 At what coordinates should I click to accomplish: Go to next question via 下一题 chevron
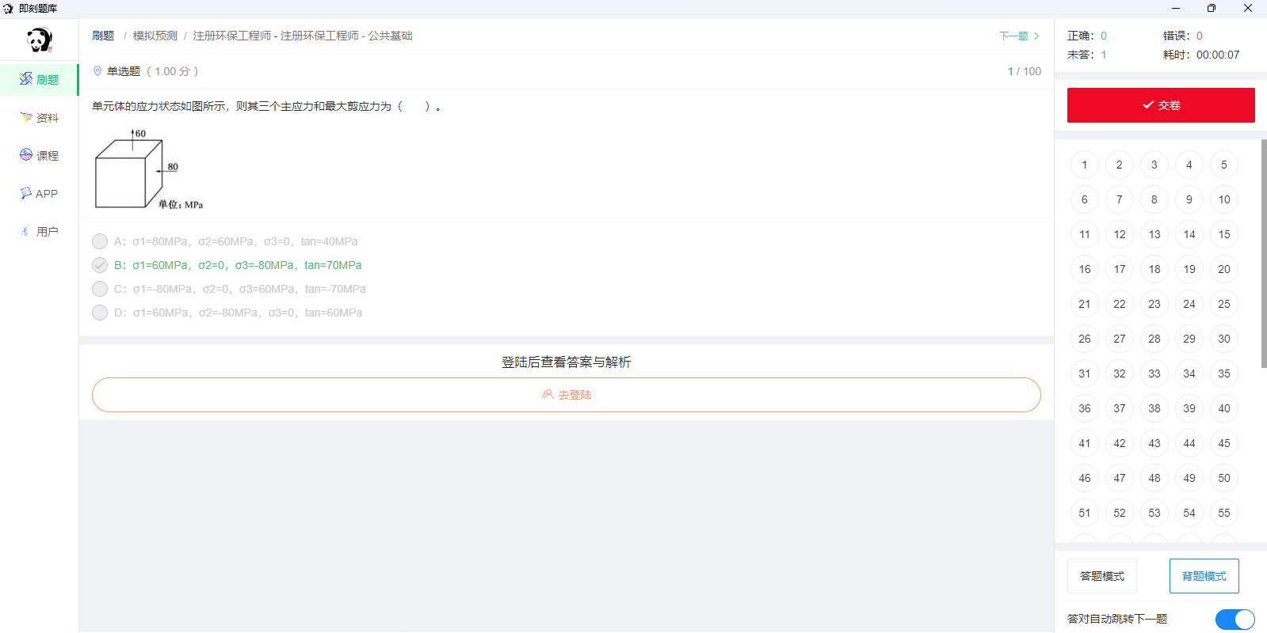pos(1036,36)
